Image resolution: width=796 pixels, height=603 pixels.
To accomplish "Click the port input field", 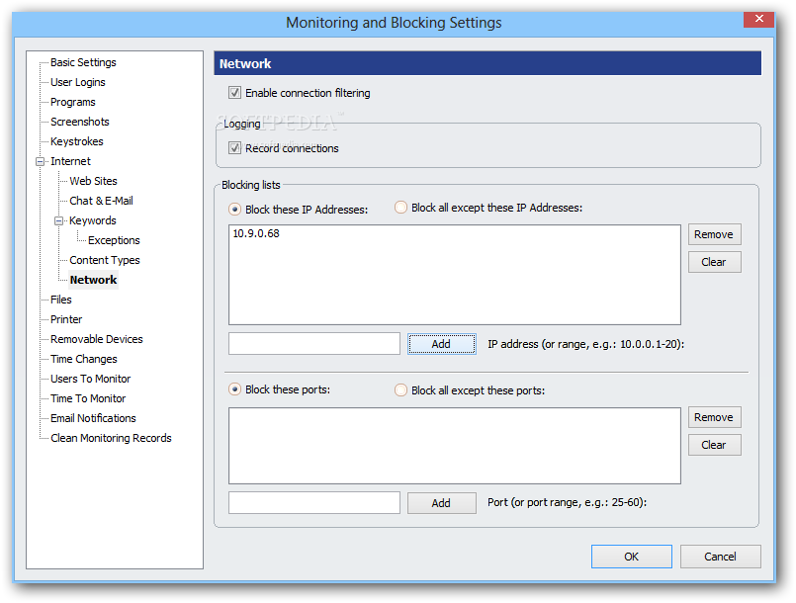I will pos(314,502).
